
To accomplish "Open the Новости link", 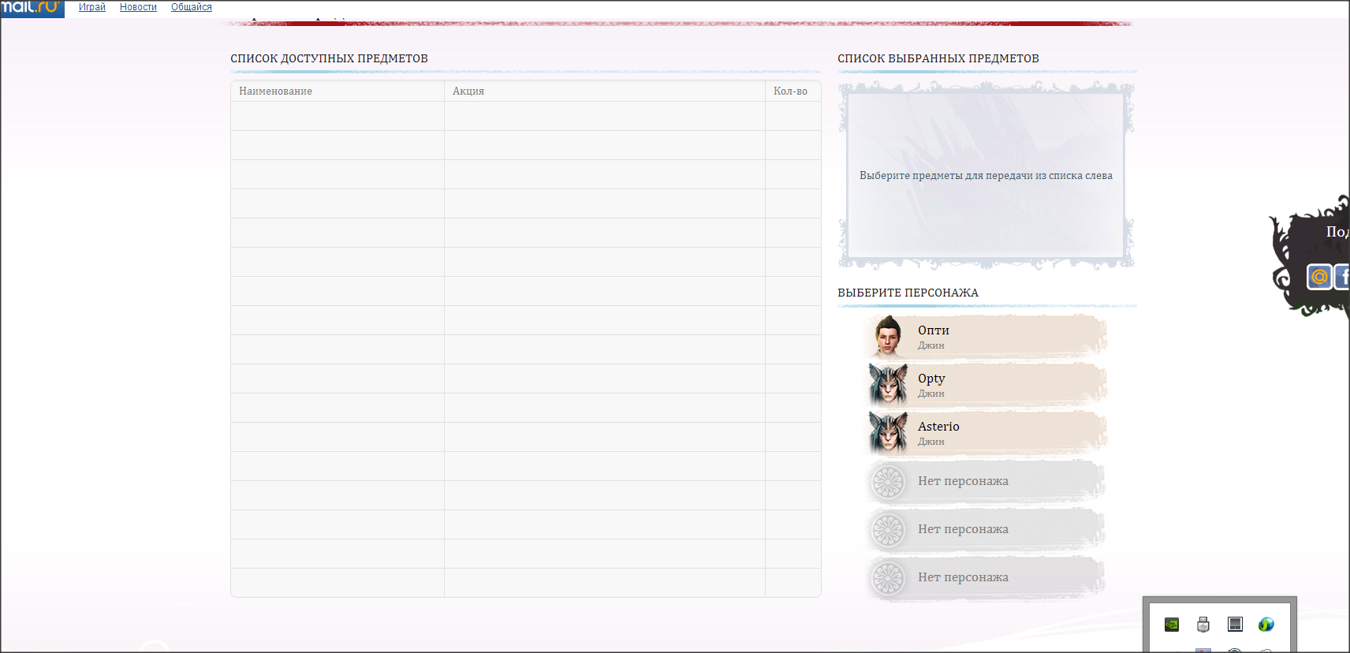I will tap(138, 7).
